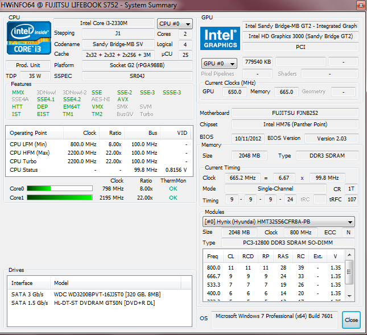Click the AVX feature label
This screenshot has width=367, height=335.
[123, 100]
